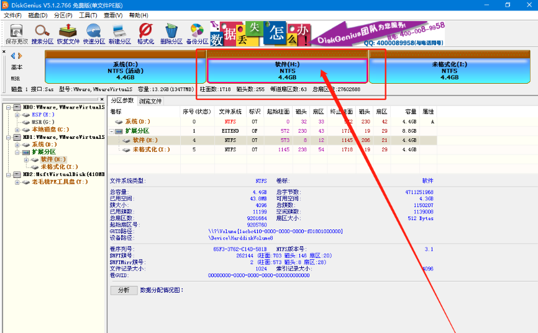The width and height of the screenshot is (538, 333).
Task: Maximize or restore the DiskGenius window
Action: pos(508,5)
